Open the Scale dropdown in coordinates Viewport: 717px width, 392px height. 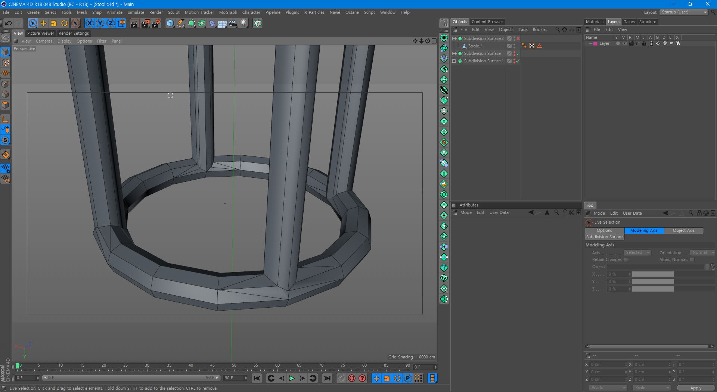[x=652, y=388]
